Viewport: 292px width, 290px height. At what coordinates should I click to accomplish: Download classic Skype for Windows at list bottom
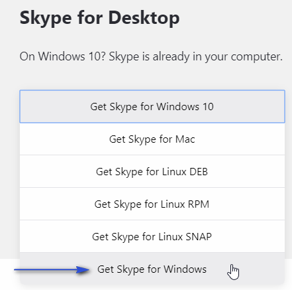[x=152, y=269]
